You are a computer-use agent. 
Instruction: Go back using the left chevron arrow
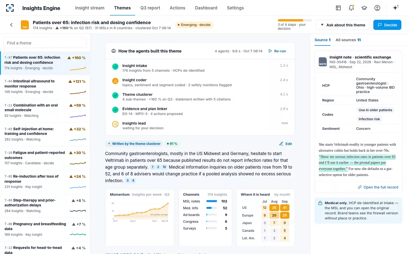click(11, 25)
